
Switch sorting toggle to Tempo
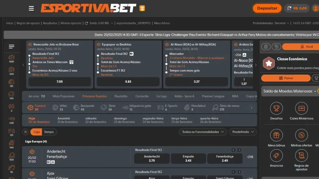tap(49, 132)
